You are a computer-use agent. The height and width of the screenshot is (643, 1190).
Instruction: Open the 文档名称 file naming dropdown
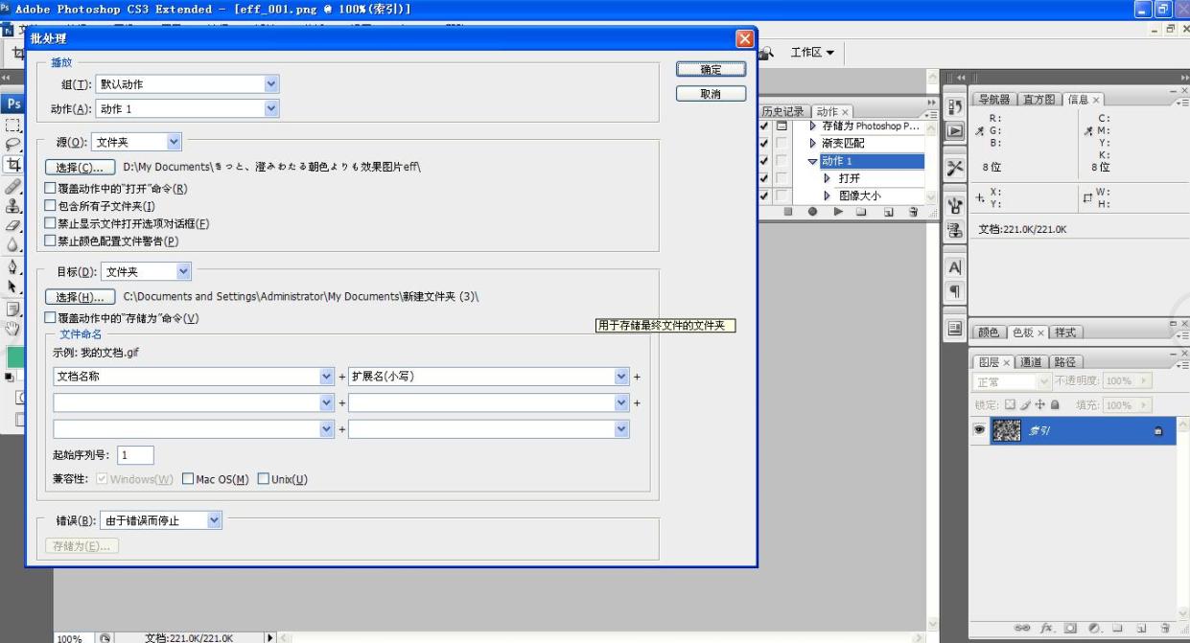[x=194, y=377]
